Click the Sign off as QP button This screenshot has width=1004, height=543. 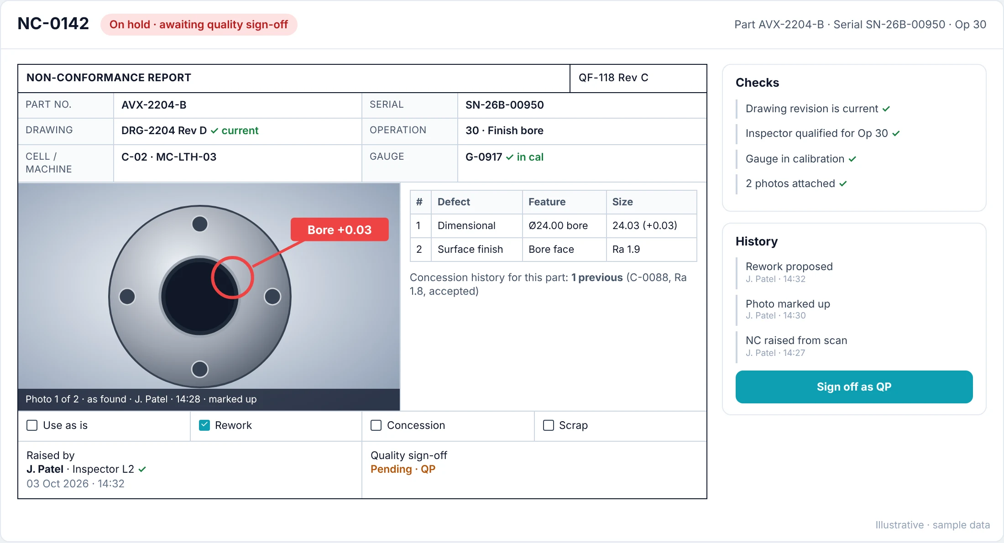(854, 387)
